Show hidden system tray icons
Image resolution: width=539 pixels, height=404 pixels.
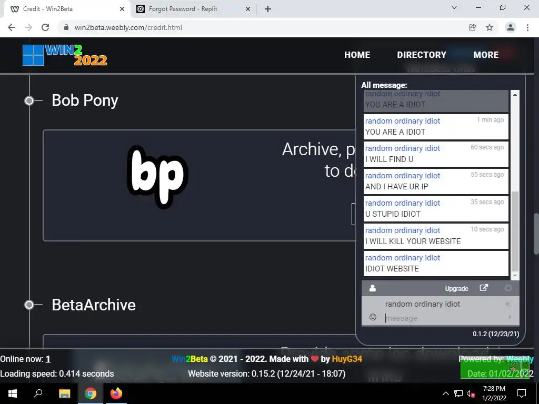point(445,393)
